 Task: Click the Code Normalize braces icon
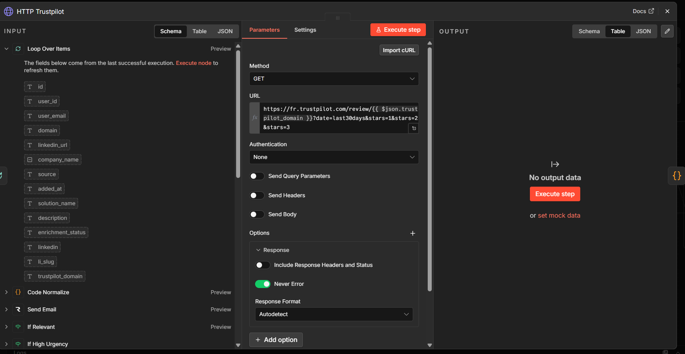pyautogui.click(x=18, y=292)
